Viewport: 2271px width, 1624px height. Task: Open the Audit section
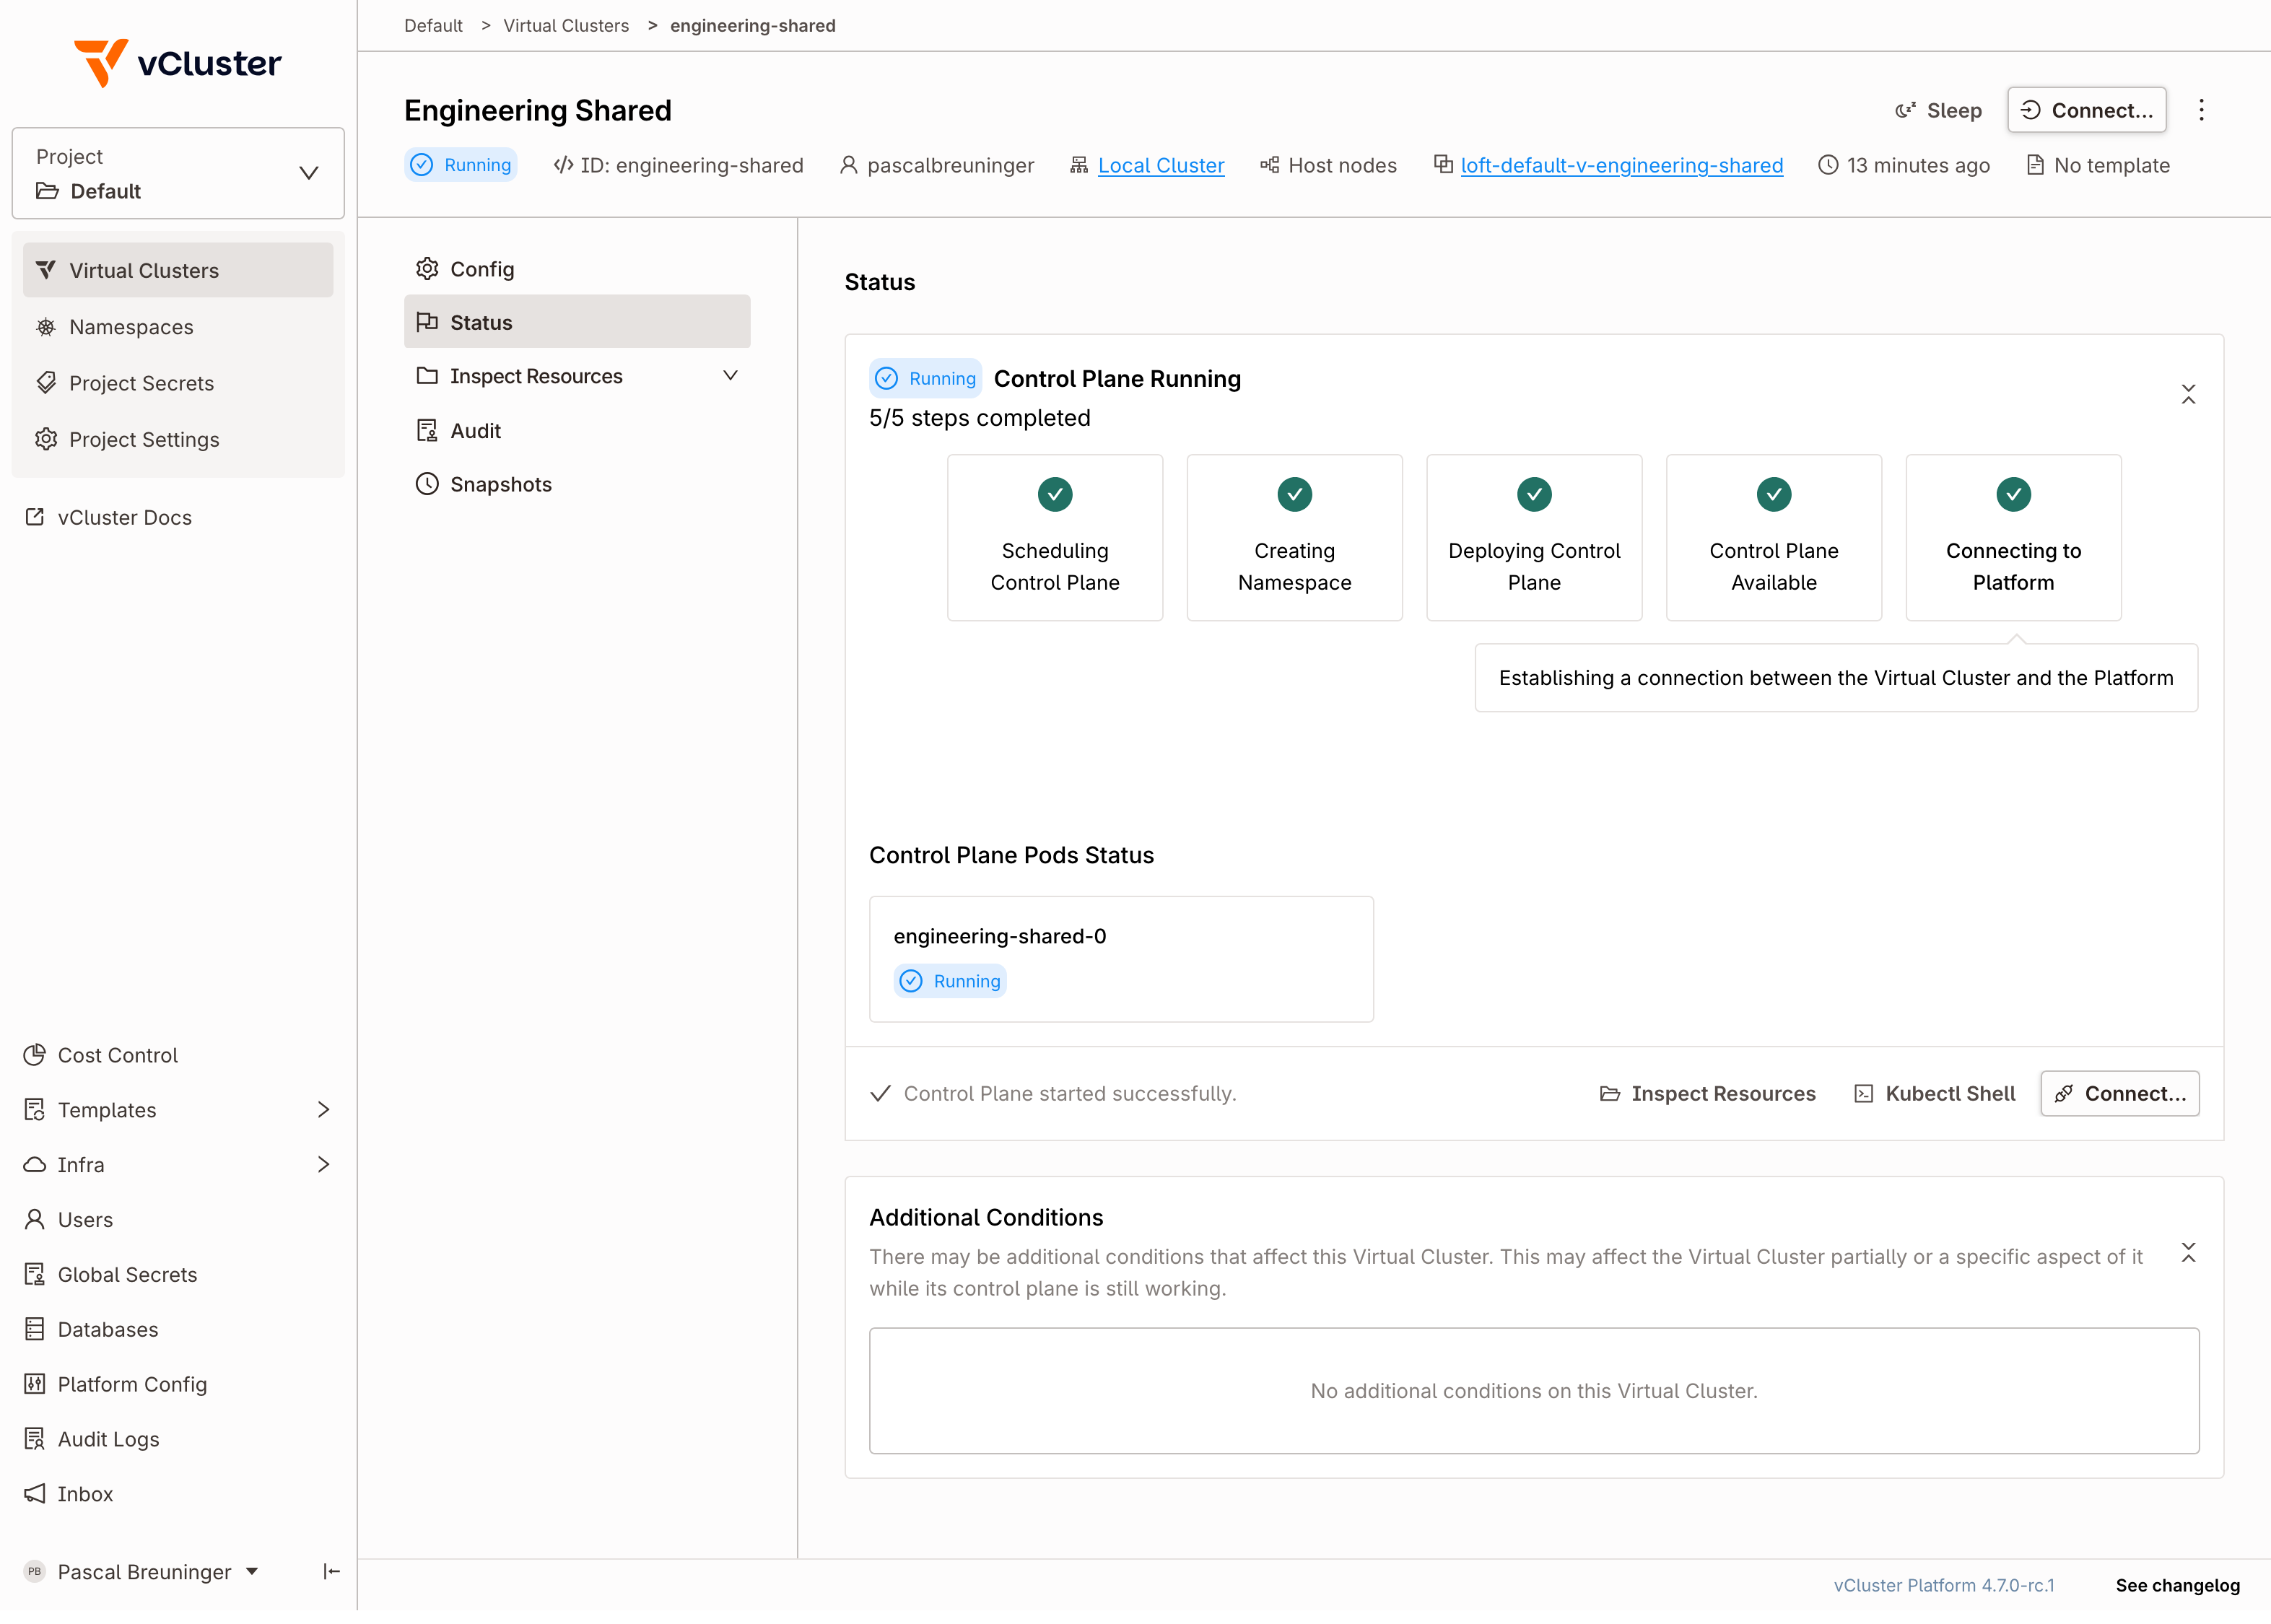(x=475, y=431)
